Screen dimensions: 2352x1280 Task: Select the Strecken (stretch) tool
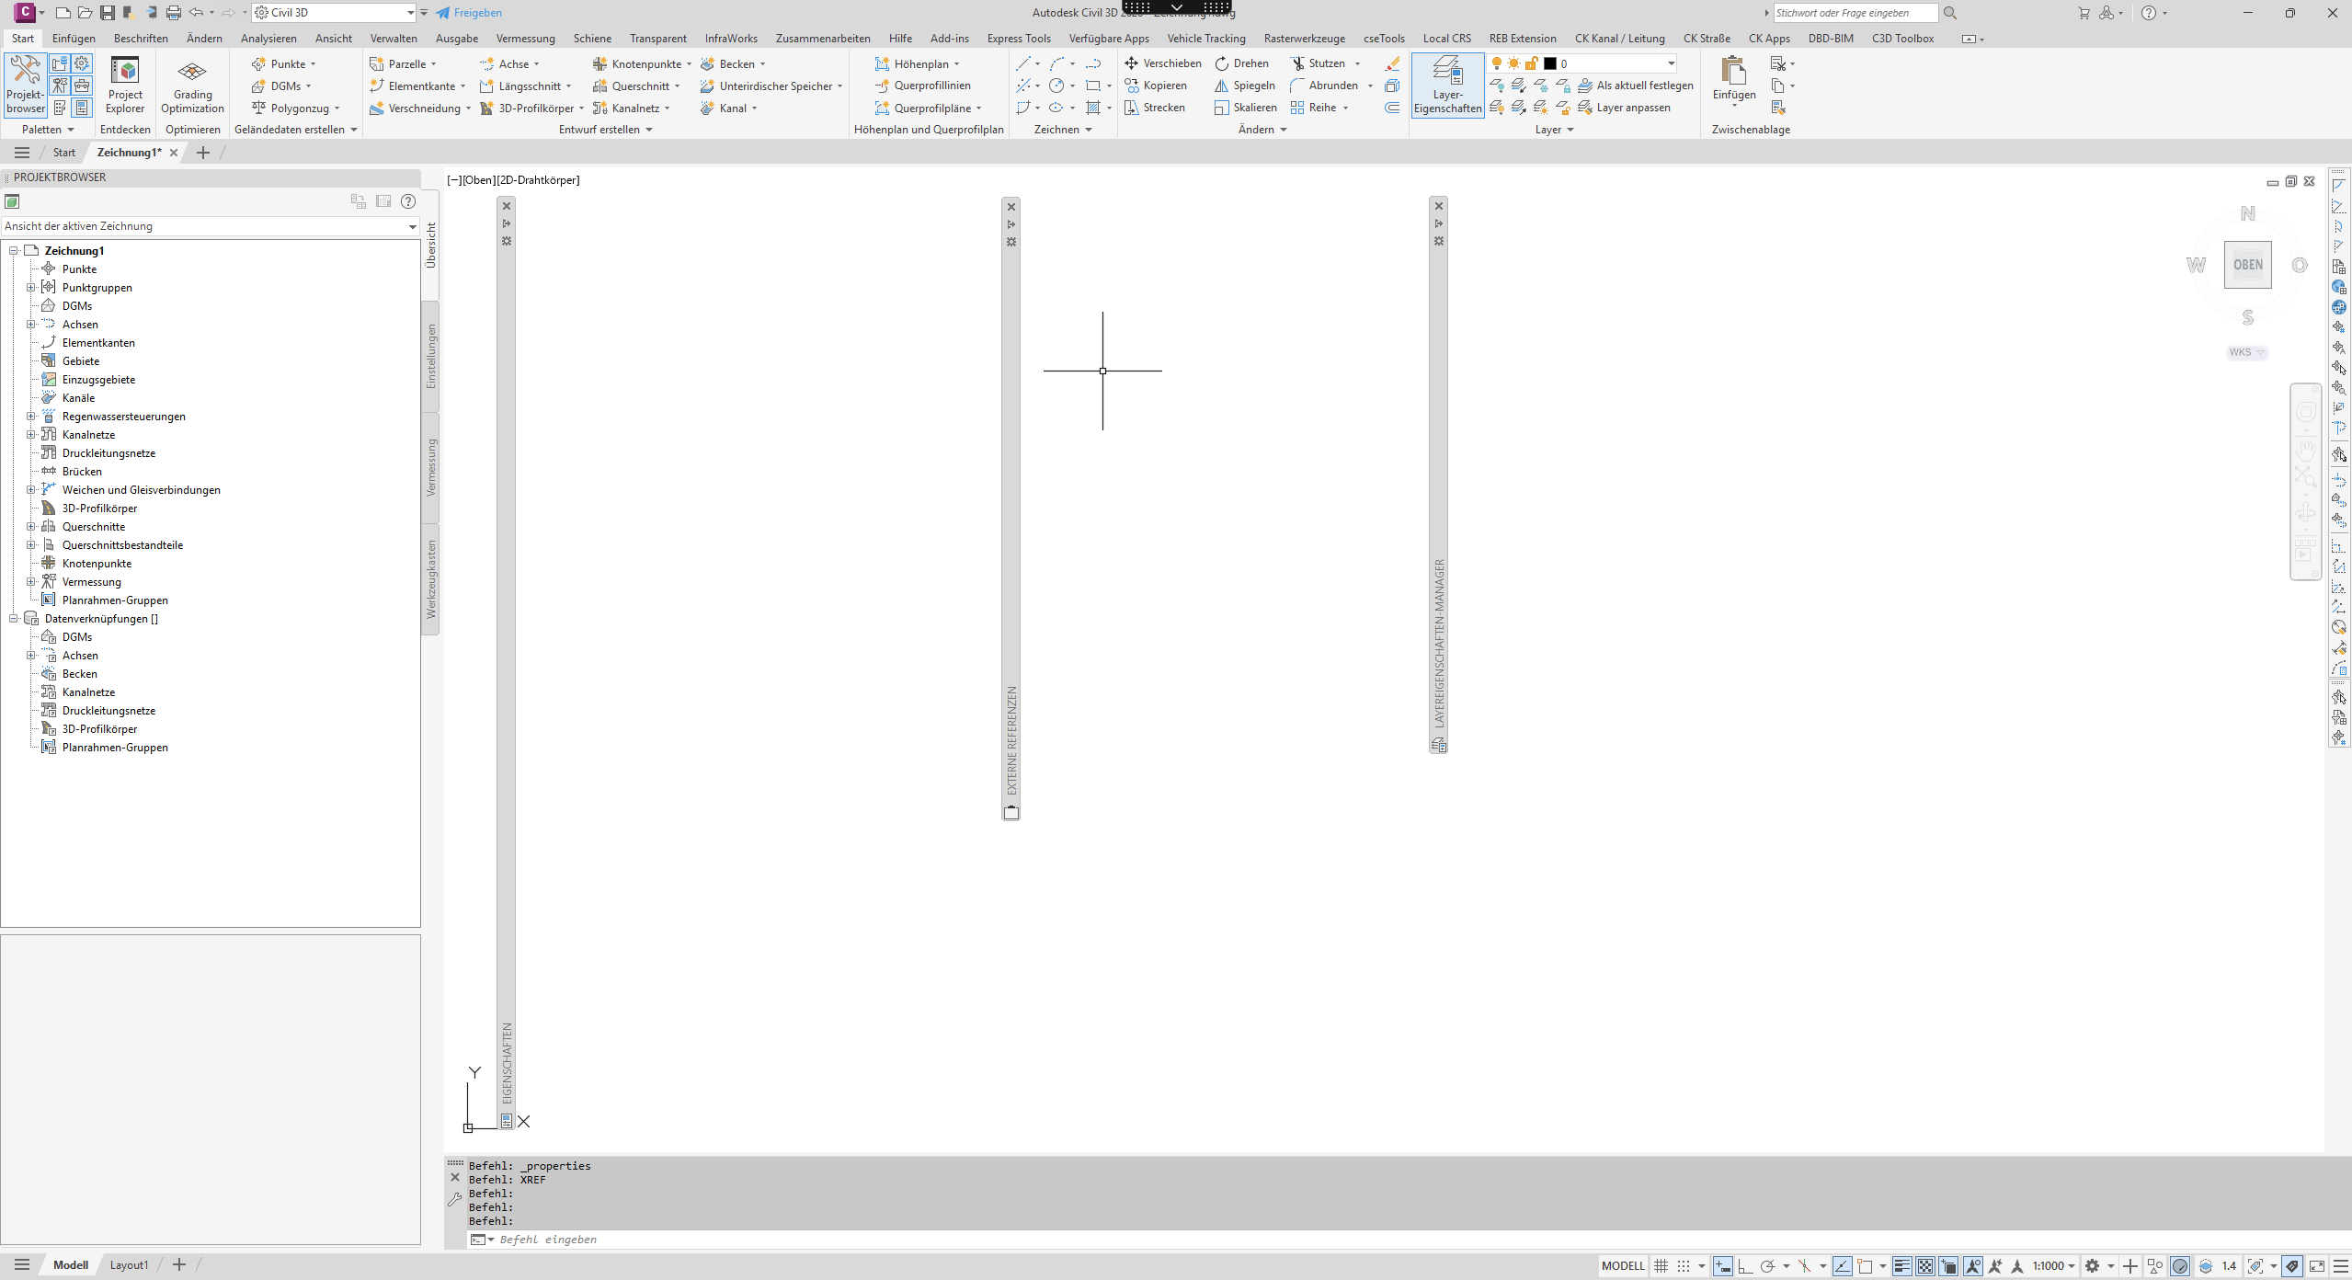[1154, 108]
